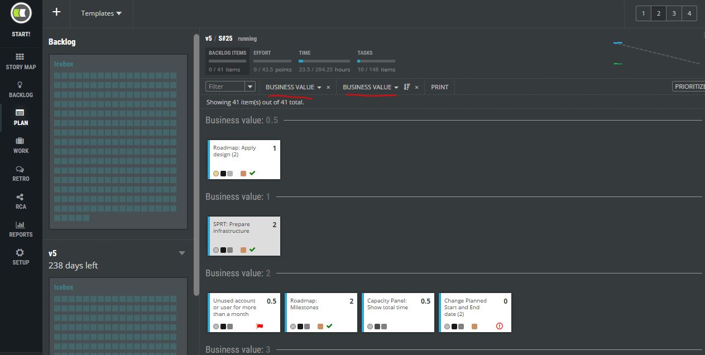
Task: Open the Reports chart section
Action: (21, 229)
